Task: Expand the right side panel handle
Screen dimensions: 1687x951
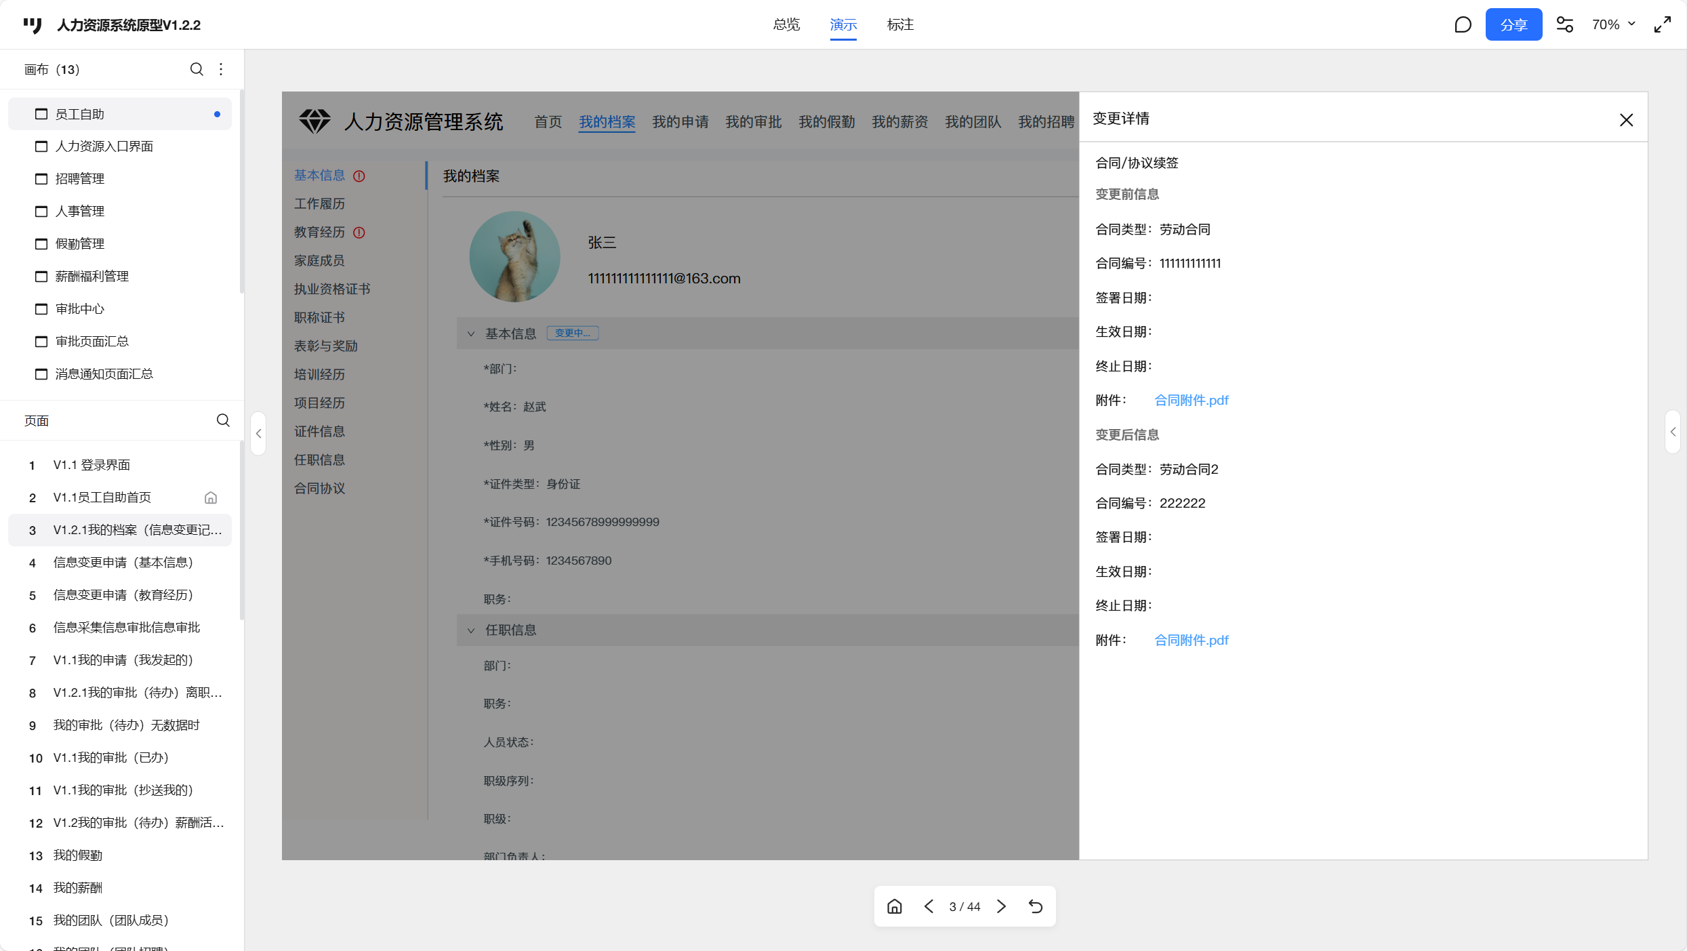Action: pos(1673,432)
